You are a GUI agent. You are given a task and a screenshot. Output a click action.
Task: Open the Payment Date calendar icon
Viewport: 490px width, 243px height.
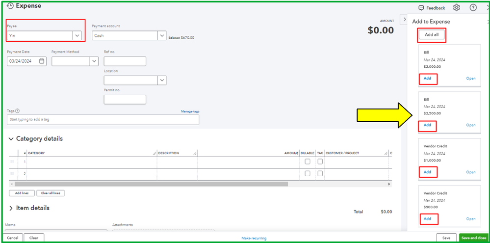[42, 61]
